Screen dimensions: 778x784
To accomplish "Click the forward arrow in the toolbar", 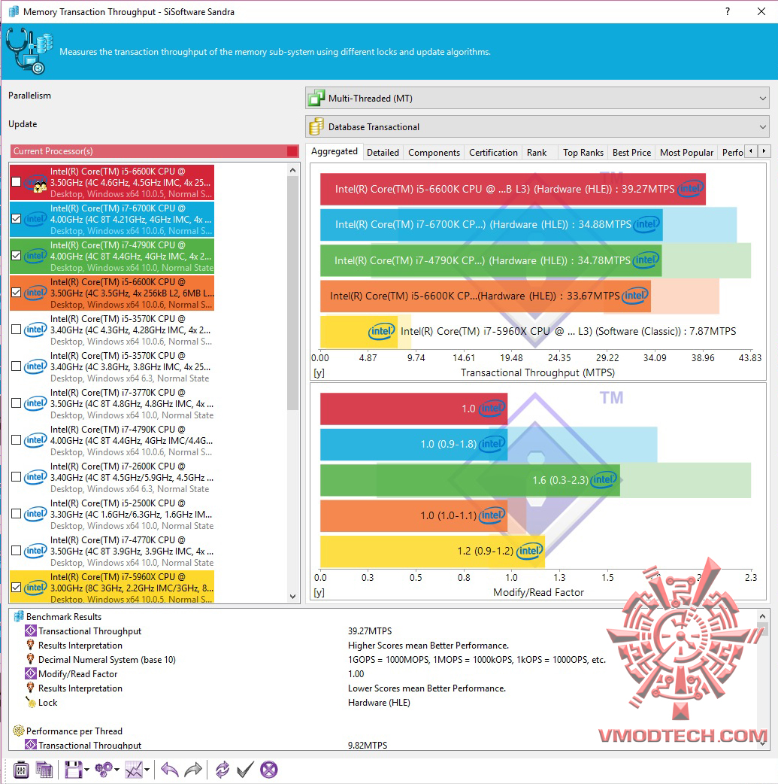I will 193,770.
